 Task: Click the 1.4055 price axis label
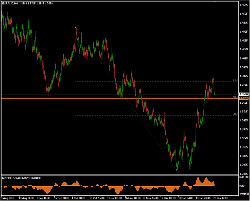pyautogui.click(x=244, y=59)
